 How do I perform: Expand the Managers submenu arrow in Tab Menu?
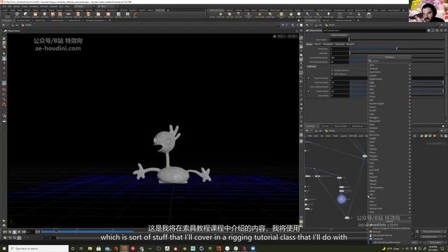[409, 118]
